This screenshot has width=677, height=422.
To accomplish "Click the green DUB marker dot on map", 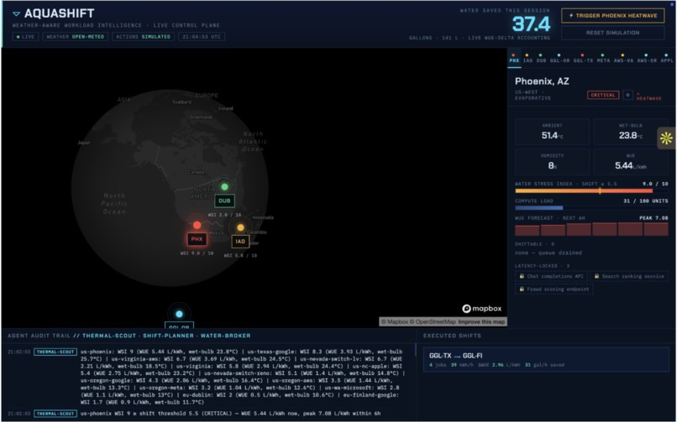I will click(x=224, y=186).
